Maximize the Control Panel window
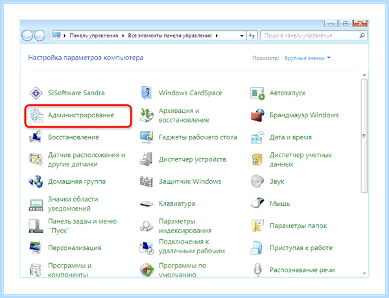The image size is (389, 298). (346, 23)
